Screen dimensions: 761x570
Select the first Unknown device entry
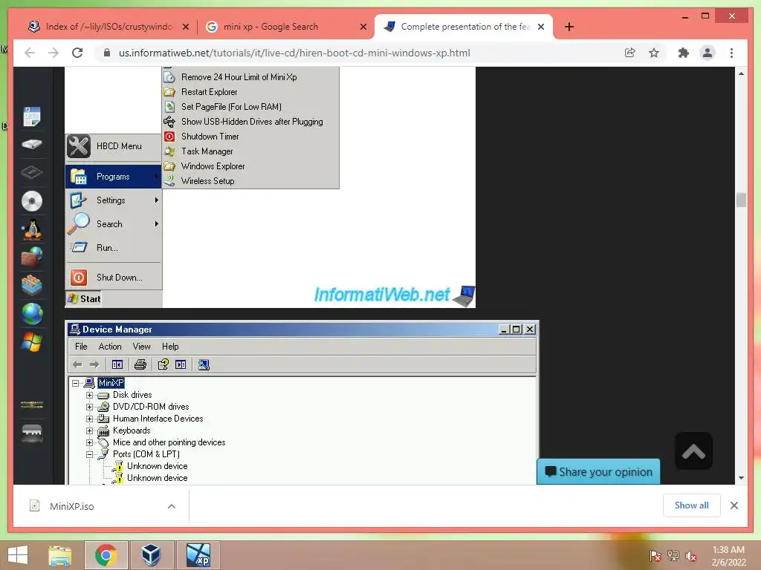click(x=158, y=466)
